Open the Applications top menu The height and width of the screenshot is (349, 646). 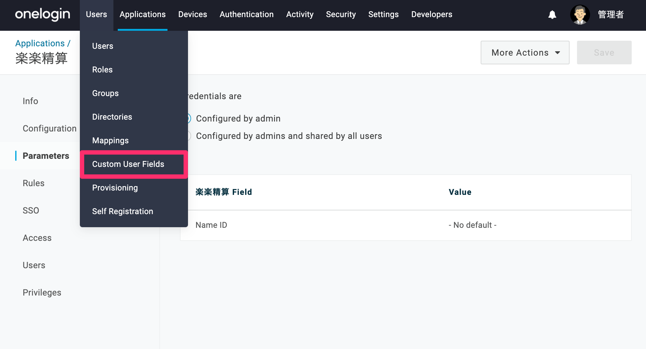click(143, 15)
